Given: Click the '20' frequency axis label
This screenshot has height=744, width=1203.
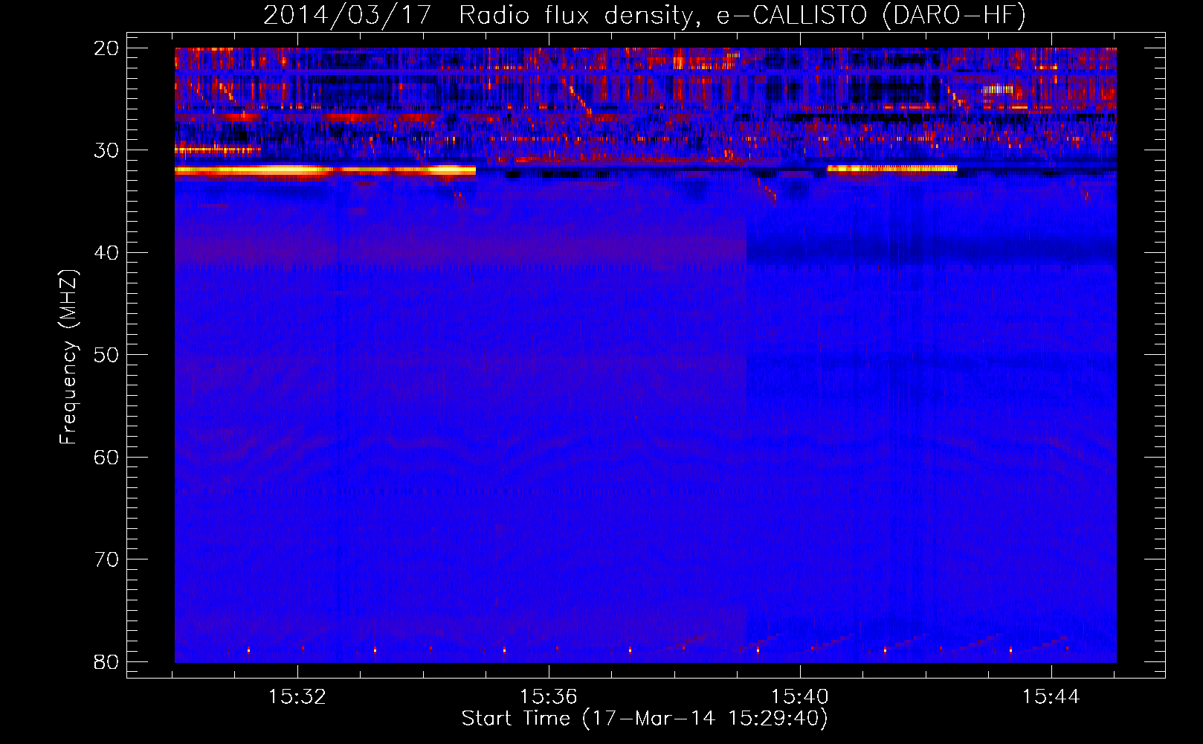Looking at the screenshot, I should point(106,48).
